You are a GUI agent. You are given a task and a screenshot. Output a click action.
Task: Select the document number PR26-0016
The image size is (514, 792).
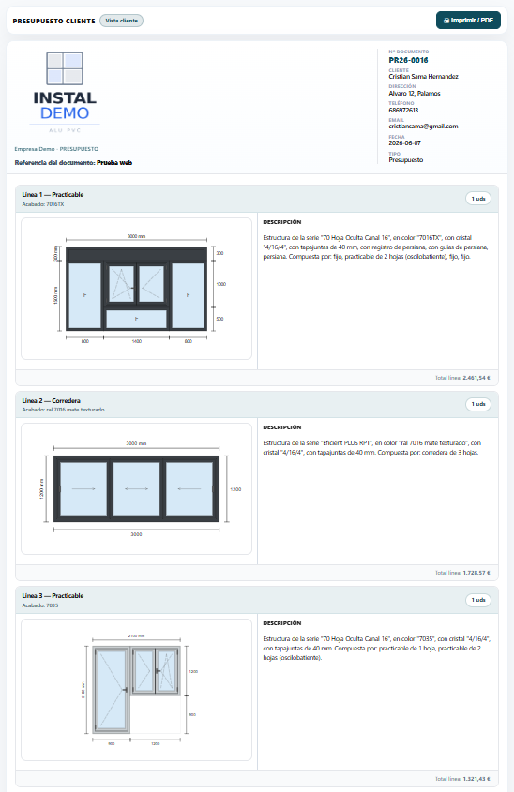tap(408, 60)
